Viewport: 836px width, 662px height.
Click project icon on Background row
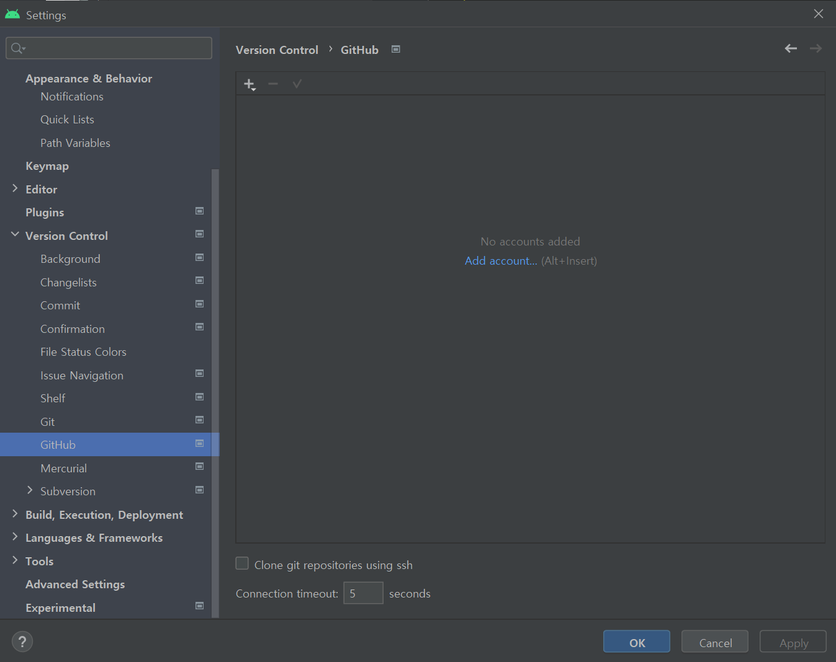tap(200, 257)
